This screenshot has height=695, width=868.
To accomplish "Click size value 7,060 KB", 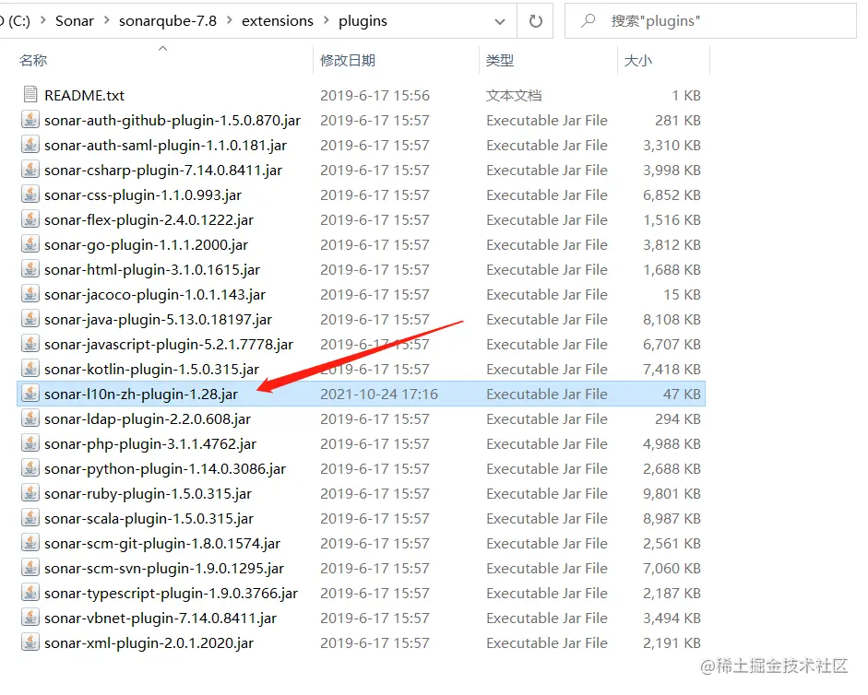I will (672, 569).
